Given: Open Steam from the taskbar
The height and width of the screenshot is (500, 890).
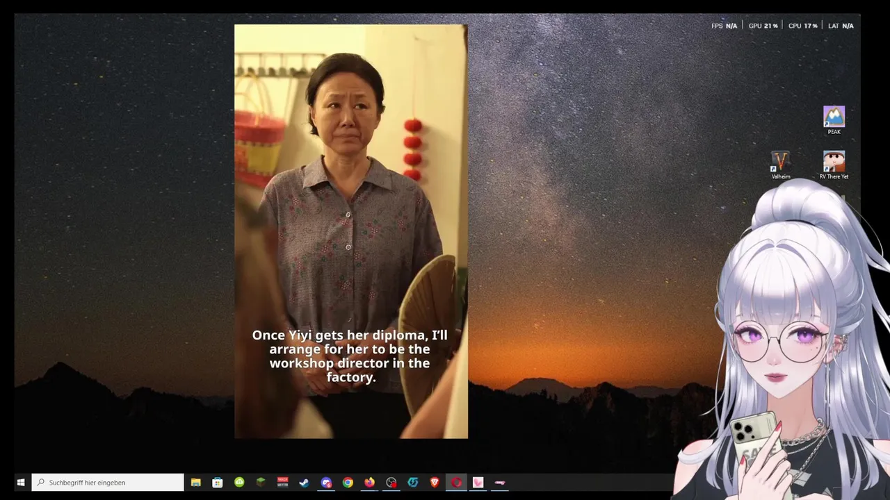Looking at the screenshot, I should [305, 482].
